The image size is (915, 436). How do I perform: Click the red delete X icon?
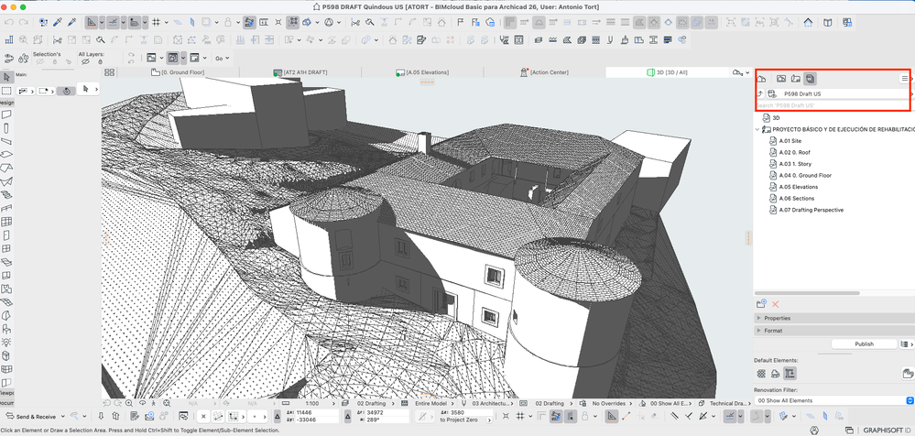(x=776, y=303)
